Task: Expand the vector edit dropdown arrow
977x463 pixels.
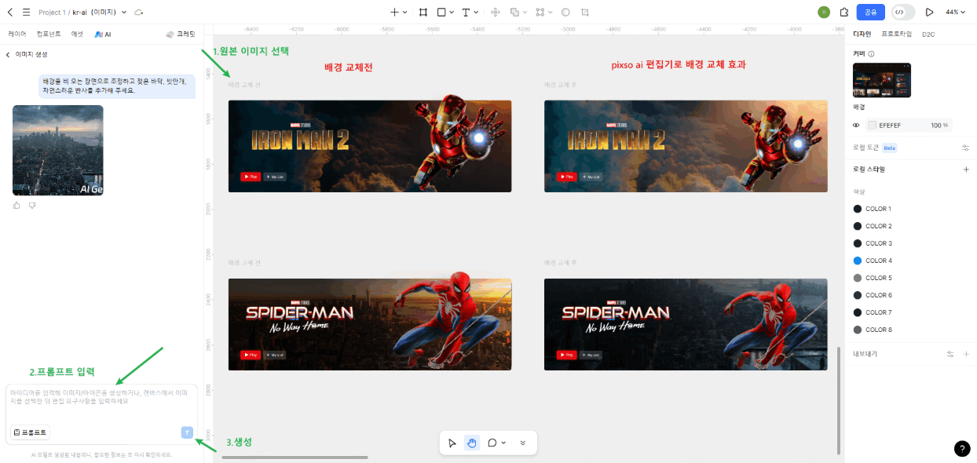Action: pyautogui.click(x=550, y=13)
